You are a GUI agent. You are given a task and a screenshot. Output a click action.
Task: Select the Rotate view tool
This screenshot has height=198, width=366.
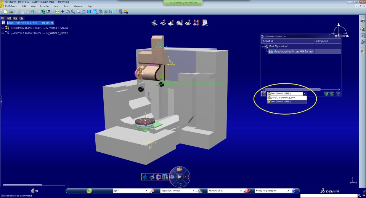click(x=68, y=11)
